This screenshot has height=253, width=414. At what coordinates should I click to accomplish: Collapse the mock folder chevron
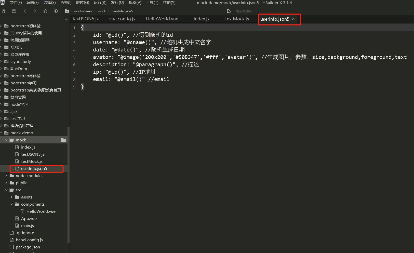[6, 140]
